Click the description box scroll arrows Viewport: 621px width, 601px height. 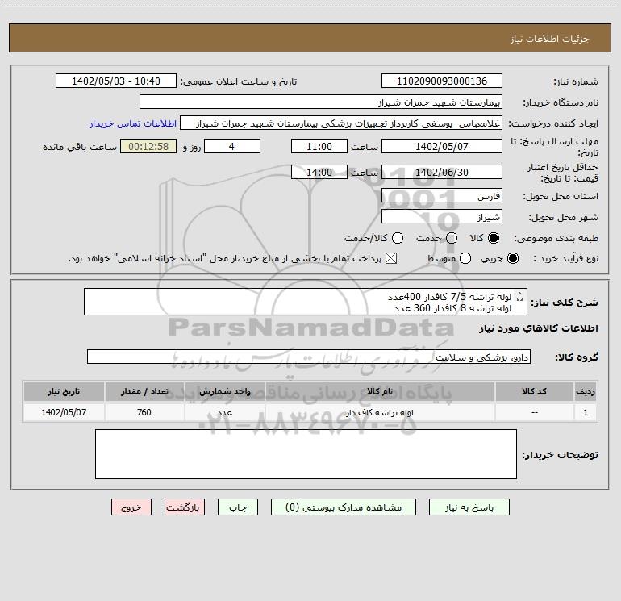pyautogui.click(x=520, y=297)
